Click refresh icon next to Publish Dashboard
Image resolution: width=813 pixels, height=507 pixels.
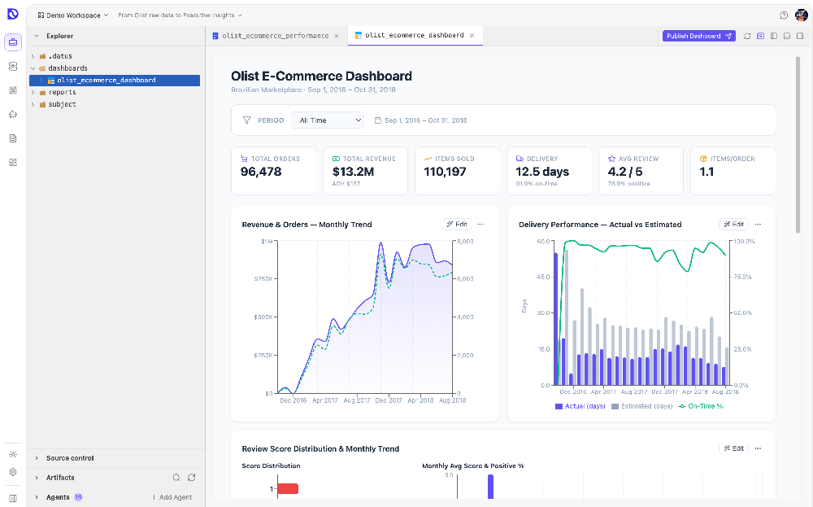pos(747,36)
